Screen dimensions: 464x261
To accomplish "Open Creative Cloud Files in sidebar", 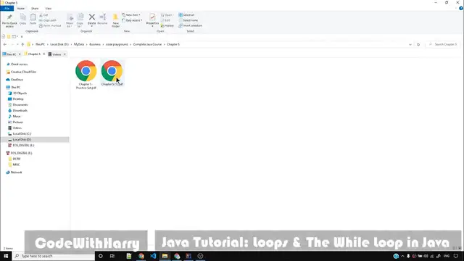I will coord(23,72).
